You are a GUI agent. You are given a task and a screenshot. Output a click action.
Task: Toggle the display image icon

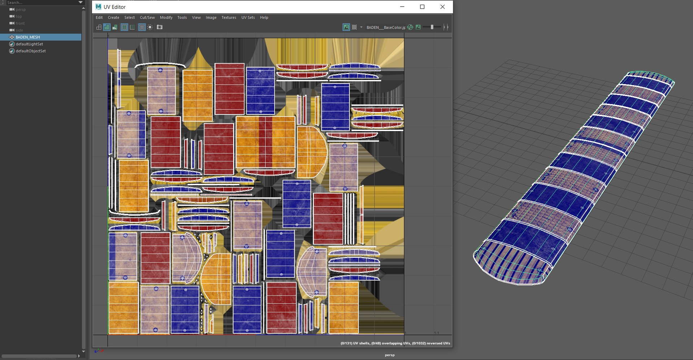(x=346, y=27)
